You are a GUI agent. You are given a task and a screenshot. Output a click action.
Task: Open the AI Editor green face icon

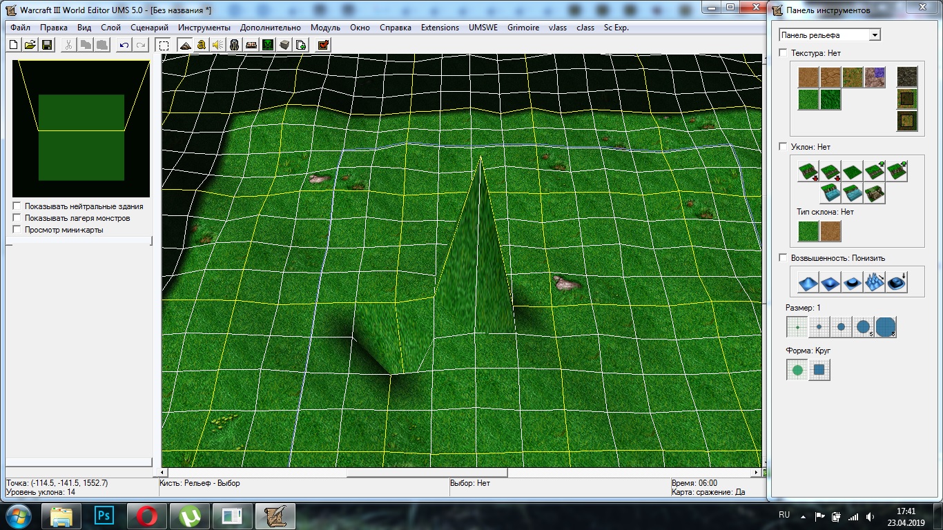pos(267,45)
